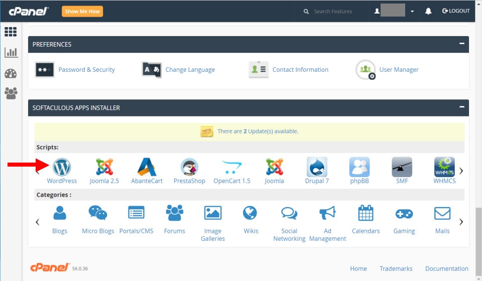Screen dimensions: 482x281
Task: Select the phpBB script icon
Action: coord(359,167)
